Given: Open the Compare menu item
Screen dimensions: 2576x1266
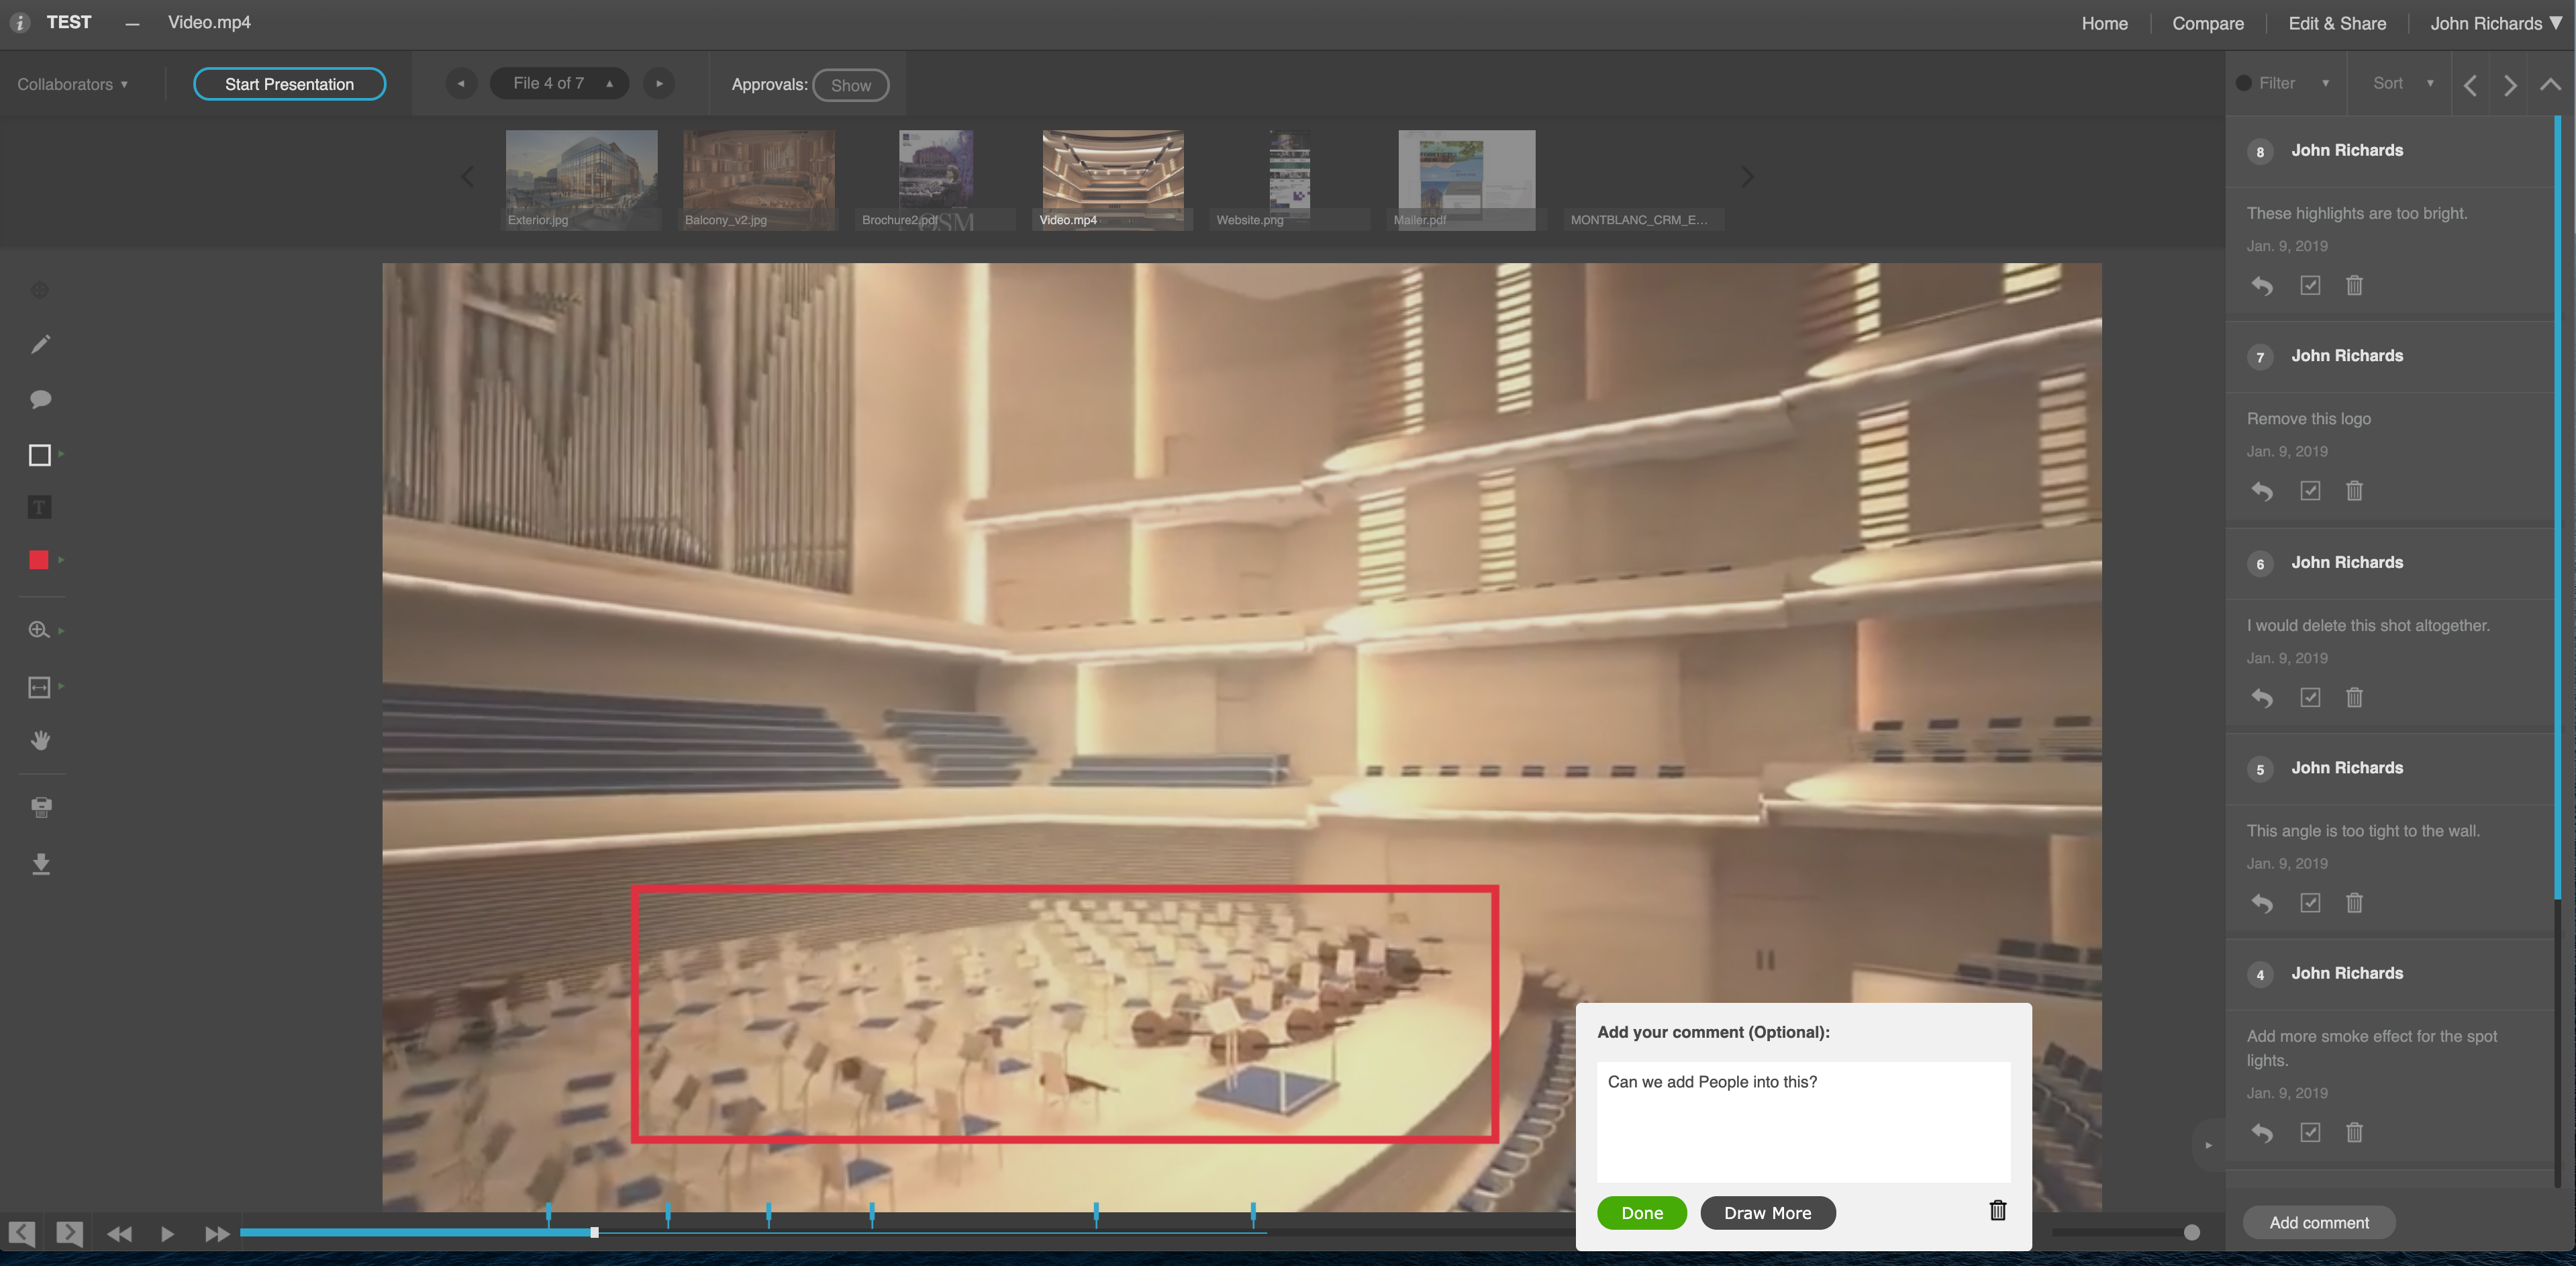Looking at the screenshot, I should pos(2207,23).
